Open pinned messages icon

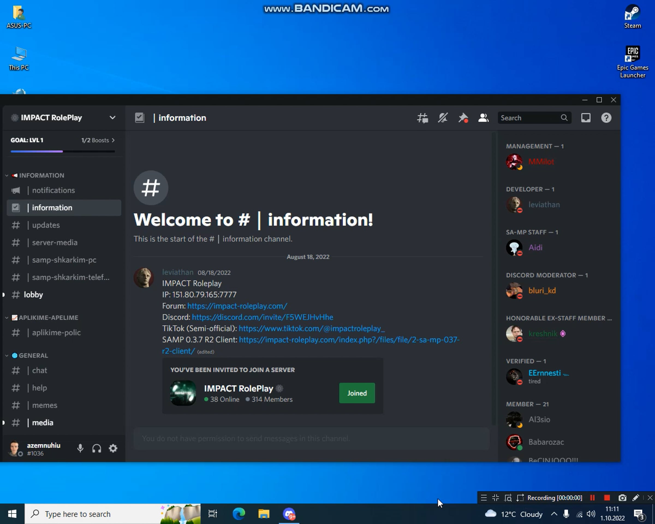click(463, 118)
